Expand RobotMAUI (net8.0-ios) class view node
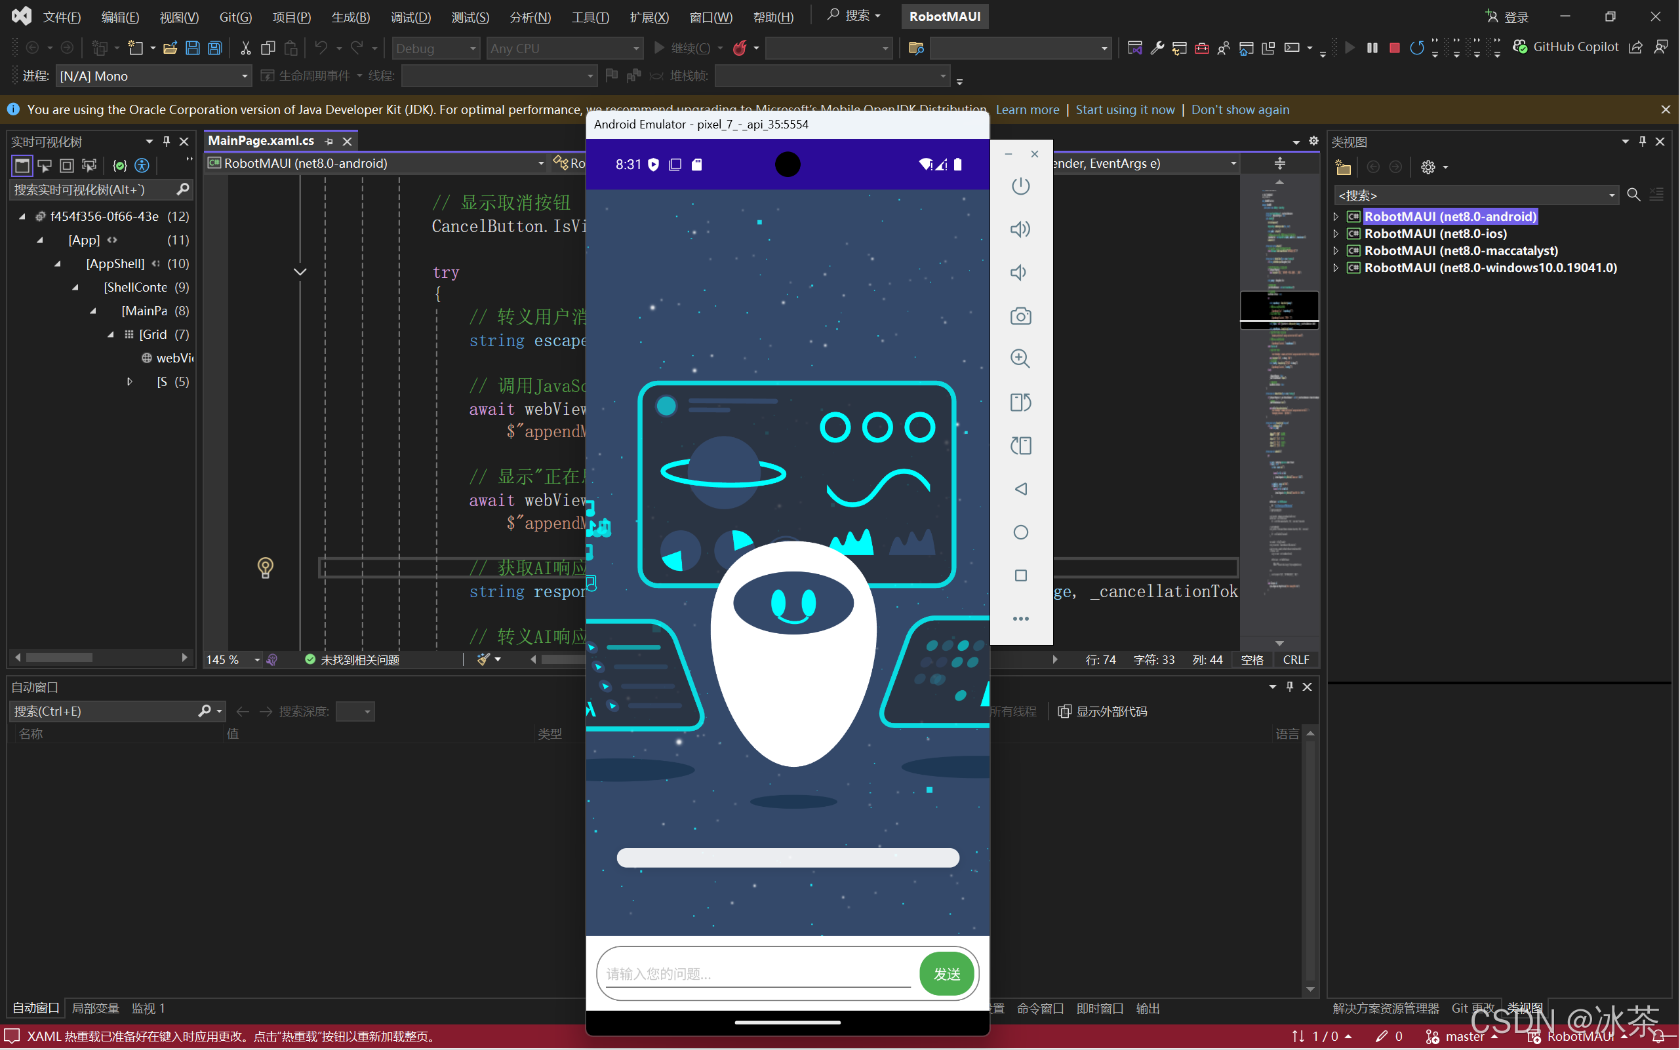 pos(1335,233)
